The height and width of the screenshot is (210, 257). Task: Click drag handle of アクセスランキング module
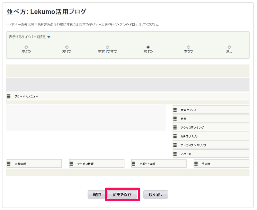tap(175, 127)
